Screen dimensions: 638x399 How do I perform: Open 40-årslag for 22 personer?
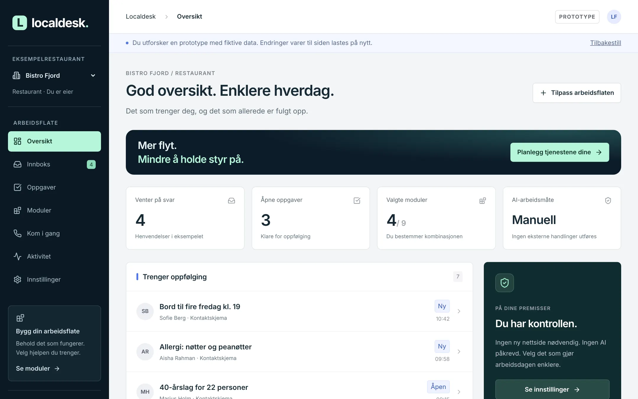300,386
